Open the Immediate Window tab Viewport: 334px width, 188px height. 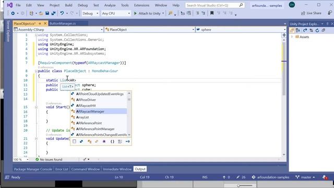click(117, 169)
